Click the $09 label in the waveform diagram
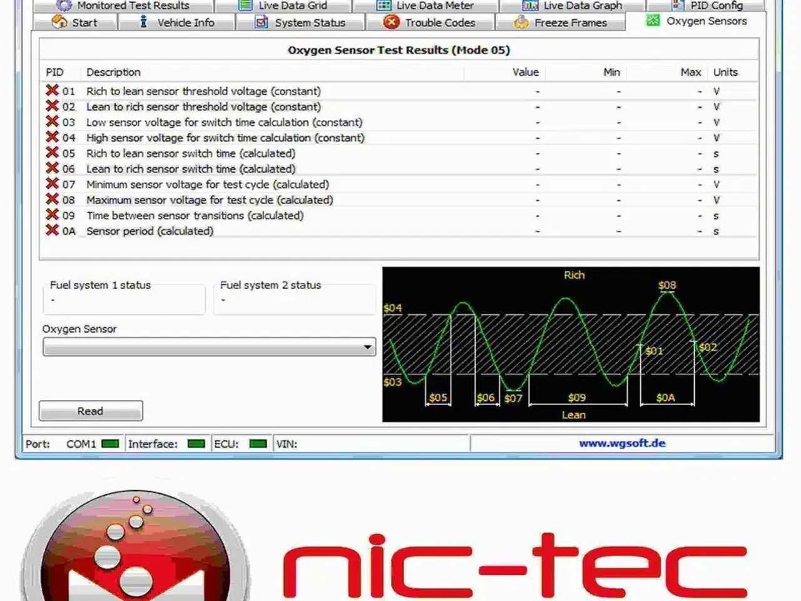 tap(576, 398)
